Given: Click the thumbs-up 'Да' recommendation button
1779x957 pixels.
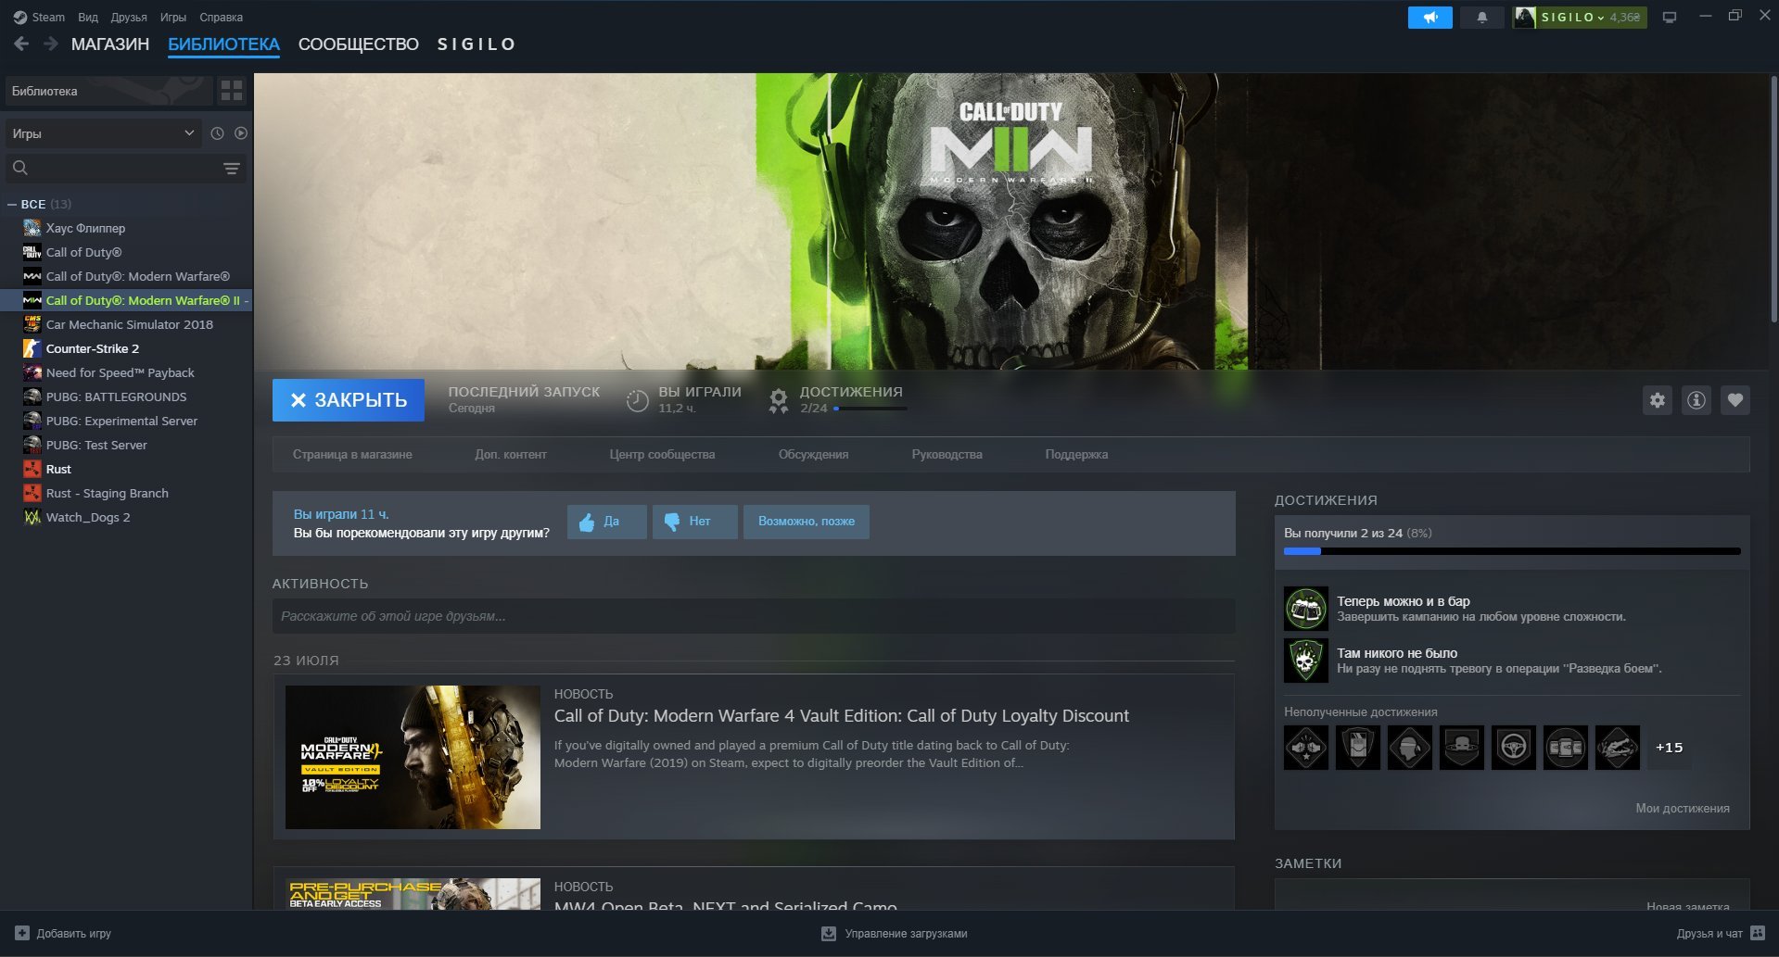Looking at the screenshot, I should point(607,522).
